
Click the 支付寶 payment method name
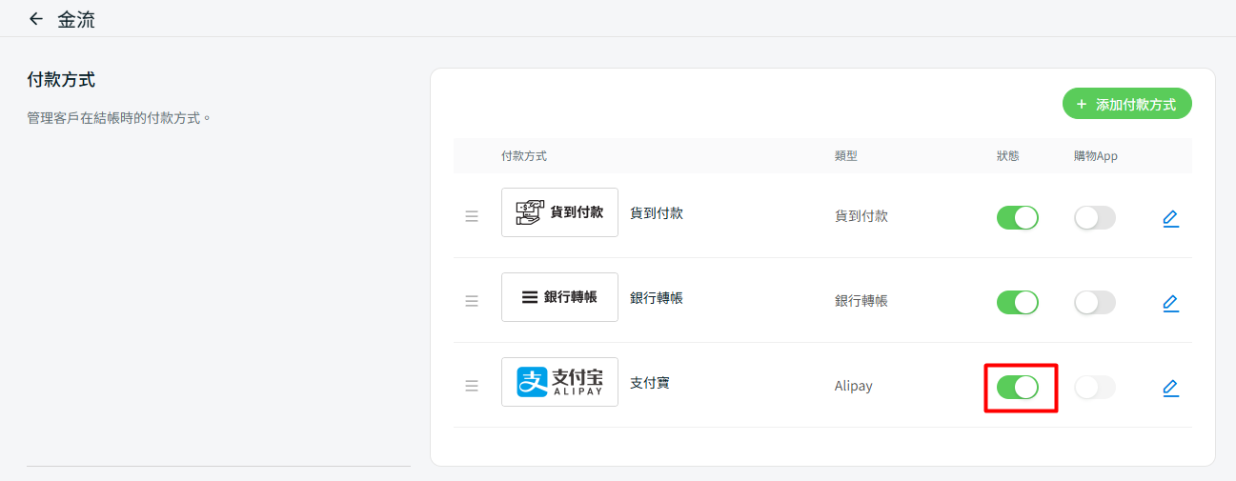(650, 383)
